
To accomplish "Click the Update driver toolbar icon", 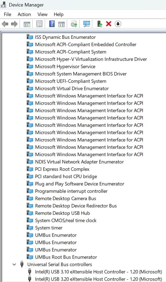I will 74,24.
